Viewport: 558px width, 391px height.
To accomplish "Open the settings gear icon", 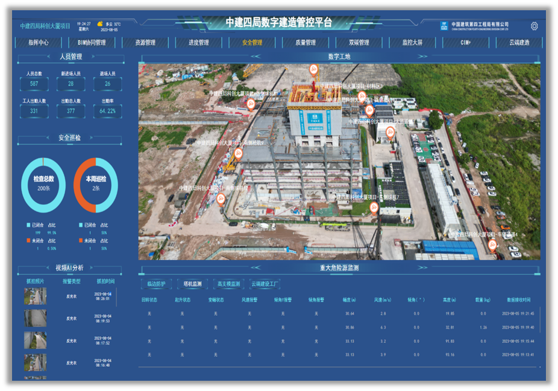I will coord(534,26).
